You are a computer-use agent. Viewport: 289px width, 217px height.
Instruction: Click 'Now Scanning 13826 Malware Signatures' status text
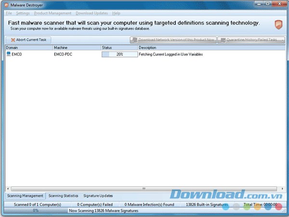[x=104, y=211]
